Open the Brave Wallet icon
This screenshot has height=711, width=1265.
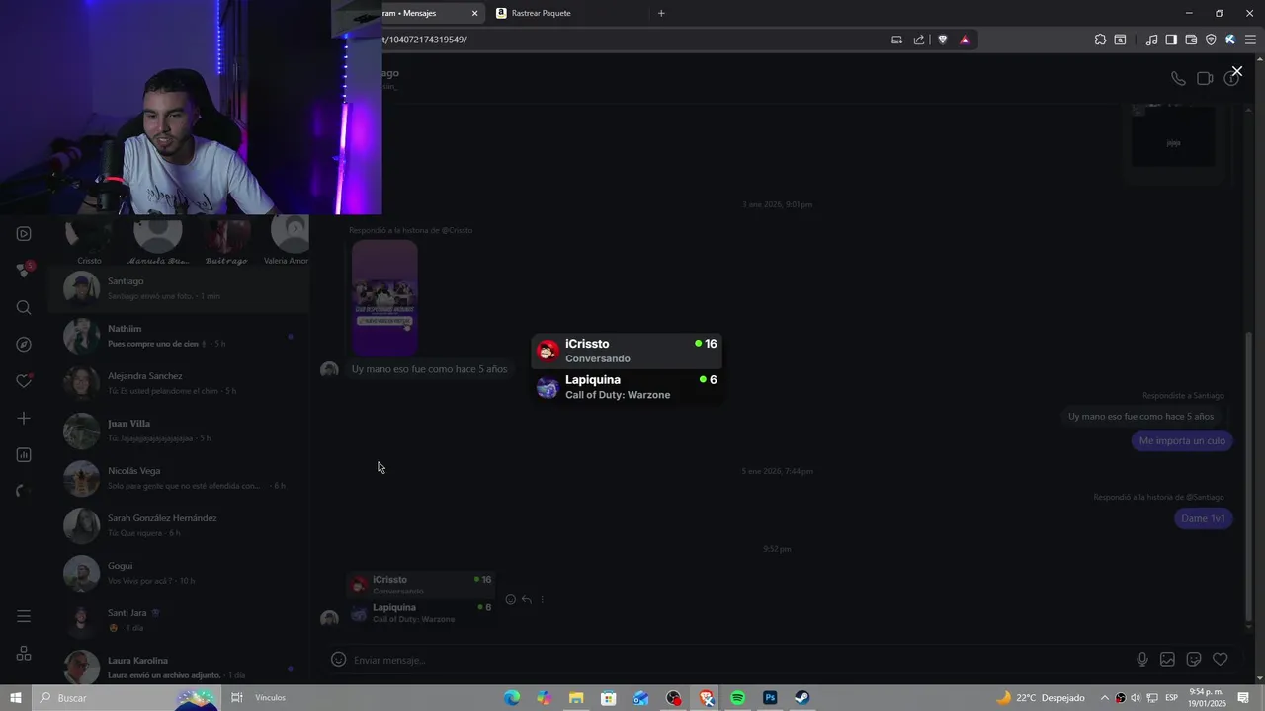pyautogui.click(x=1191, y=39)
